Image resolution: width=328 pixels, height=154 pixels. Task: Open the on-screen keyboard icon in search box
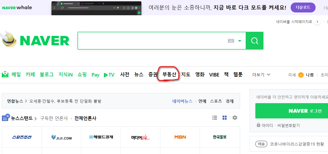click(231, 41)
